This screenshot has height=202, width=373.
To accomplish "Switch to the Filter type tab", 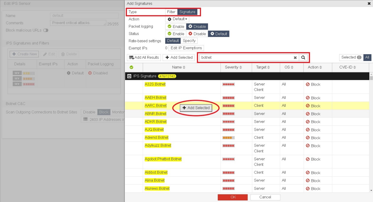I will click(171, 12).
